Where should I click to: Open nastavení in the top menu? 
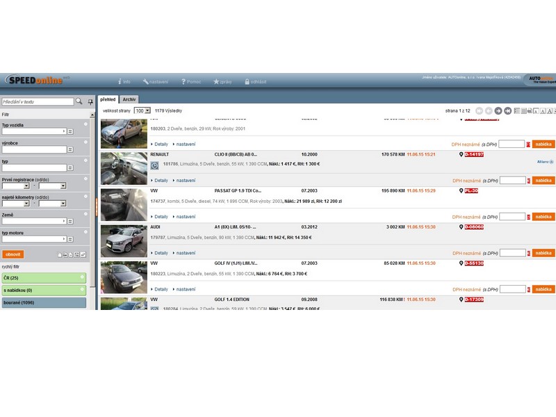pyautogui.click(x=155, y=81)
